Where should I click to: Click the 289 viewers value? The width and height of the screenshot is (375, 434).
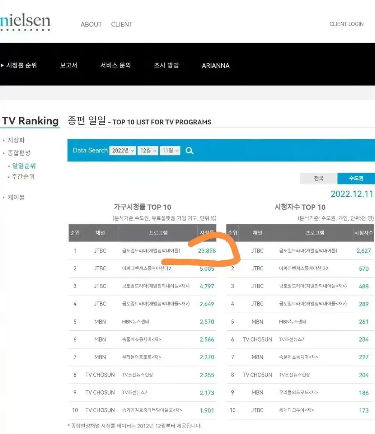click(x=364, y=304)
